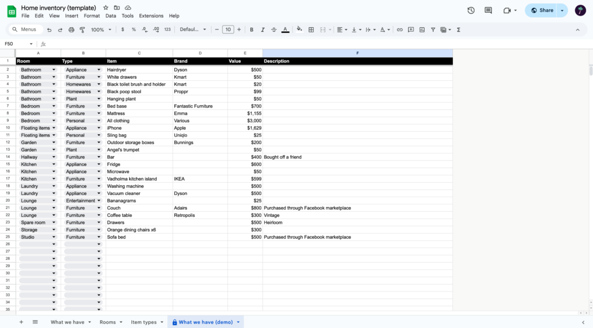
Task: Open the Extensions menu
Action: point(151,16)
